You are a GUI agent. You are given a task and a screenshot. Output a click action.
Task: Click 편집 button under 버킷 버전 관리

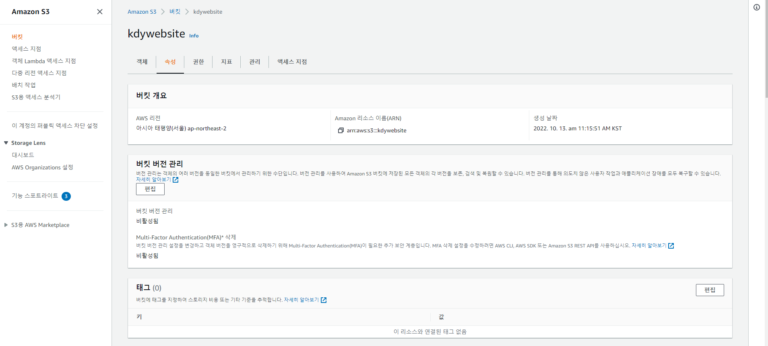click(x=150, y=189)
